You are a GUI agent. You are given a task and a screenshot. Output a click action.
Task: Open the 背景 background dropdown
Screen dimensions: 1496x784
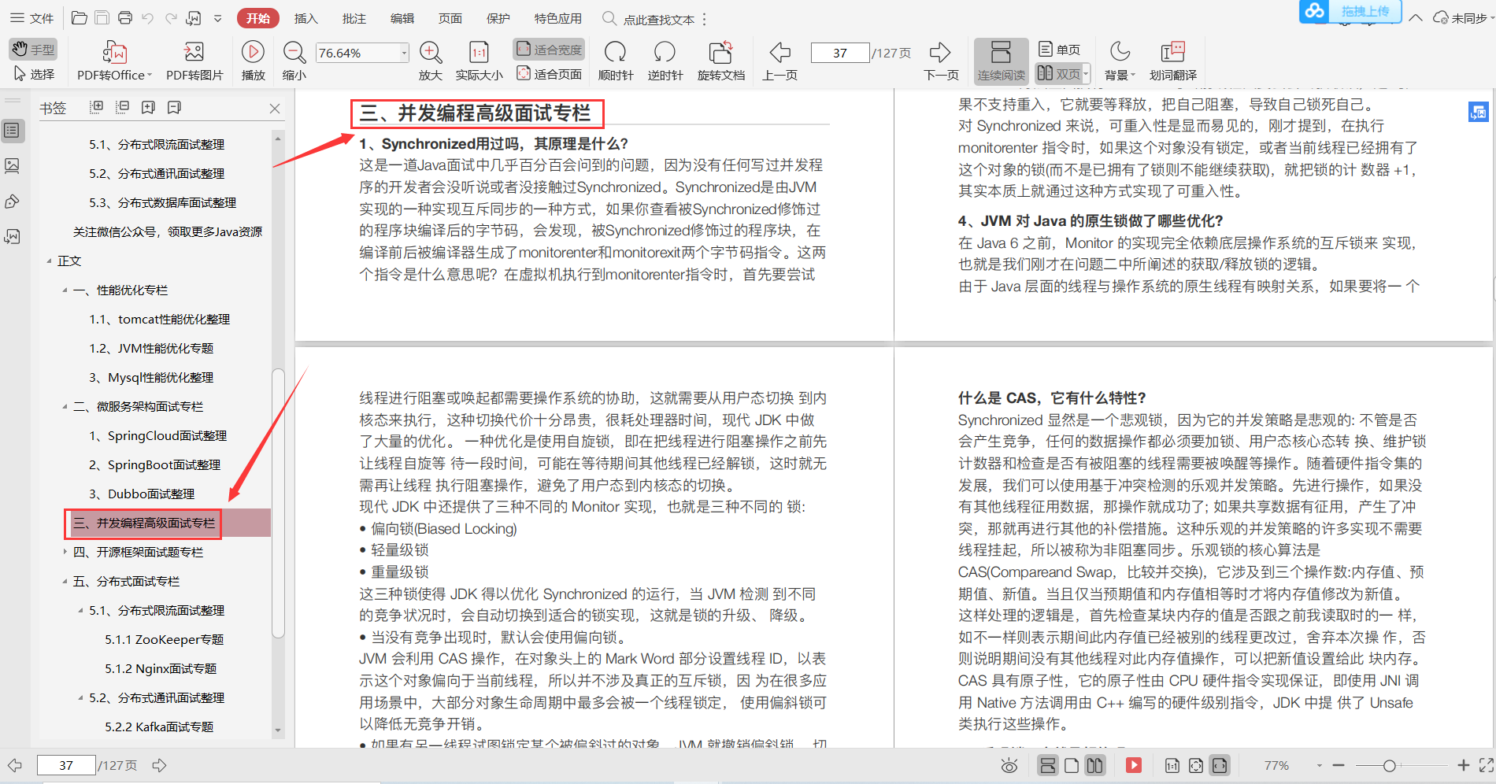coord(1120,61)
